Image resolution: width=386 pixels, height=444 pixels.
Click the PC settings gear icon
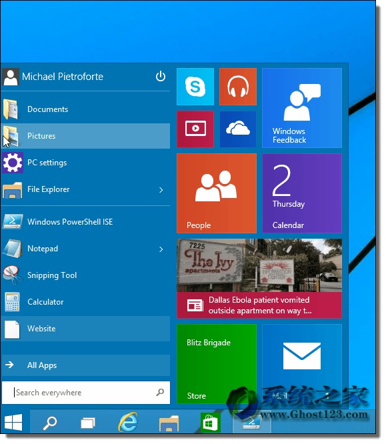pos(13,163)
